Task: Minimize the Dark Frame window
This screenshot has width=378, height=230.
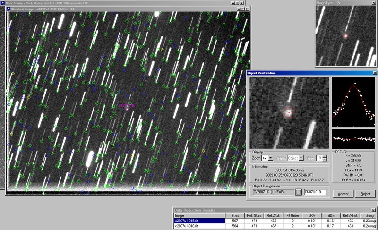Action: (233, 3)
